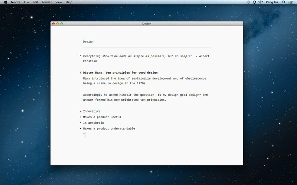Click the Time Machine icon in menu bar
Screen dimensions: 297x185
tap(248, 2)
